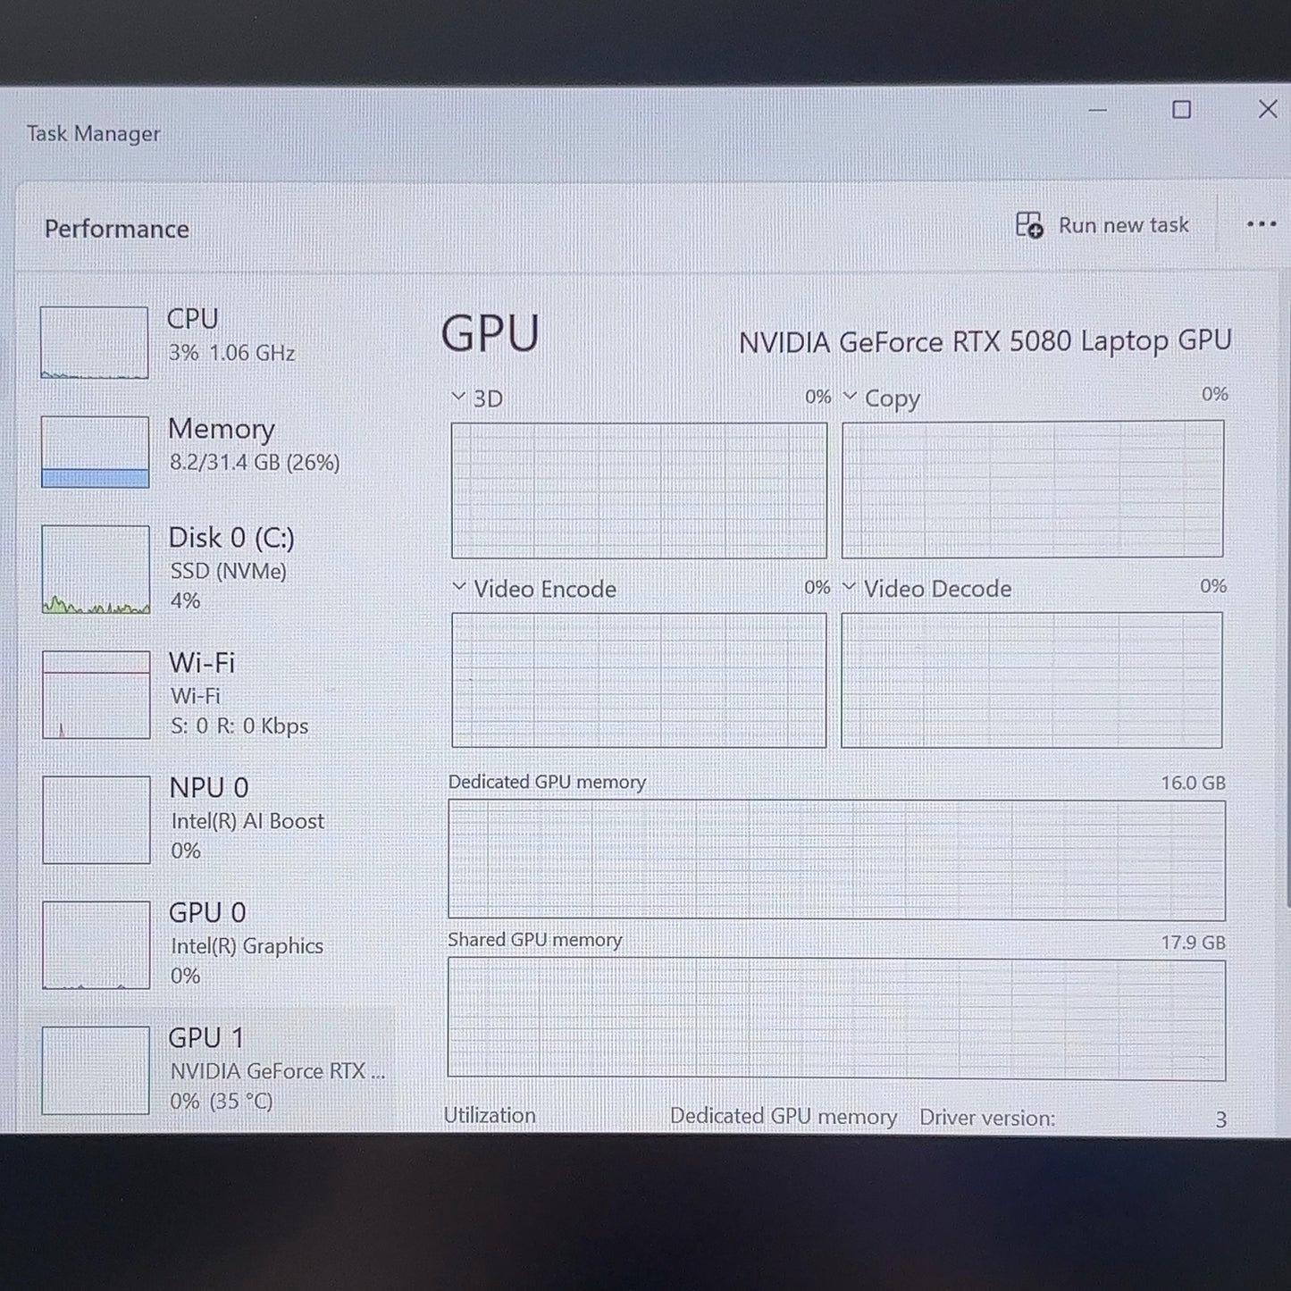Click the Performance page heading
Viewport: 1291px width, 1291px height.
[x=116, y=229]
